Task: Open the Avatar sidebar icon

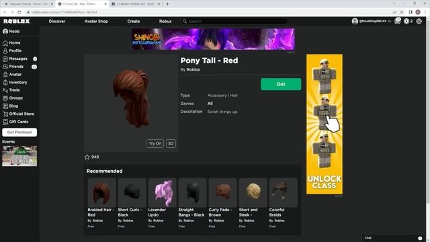Action: [5, 75]
